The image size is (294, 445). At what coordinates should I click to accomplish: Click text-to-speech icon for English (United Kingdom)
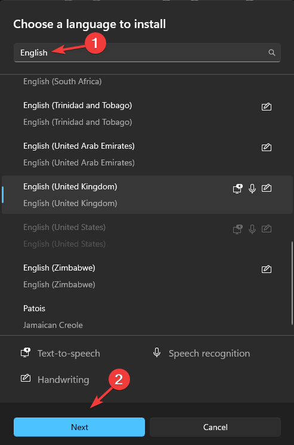tap(237, 188)
